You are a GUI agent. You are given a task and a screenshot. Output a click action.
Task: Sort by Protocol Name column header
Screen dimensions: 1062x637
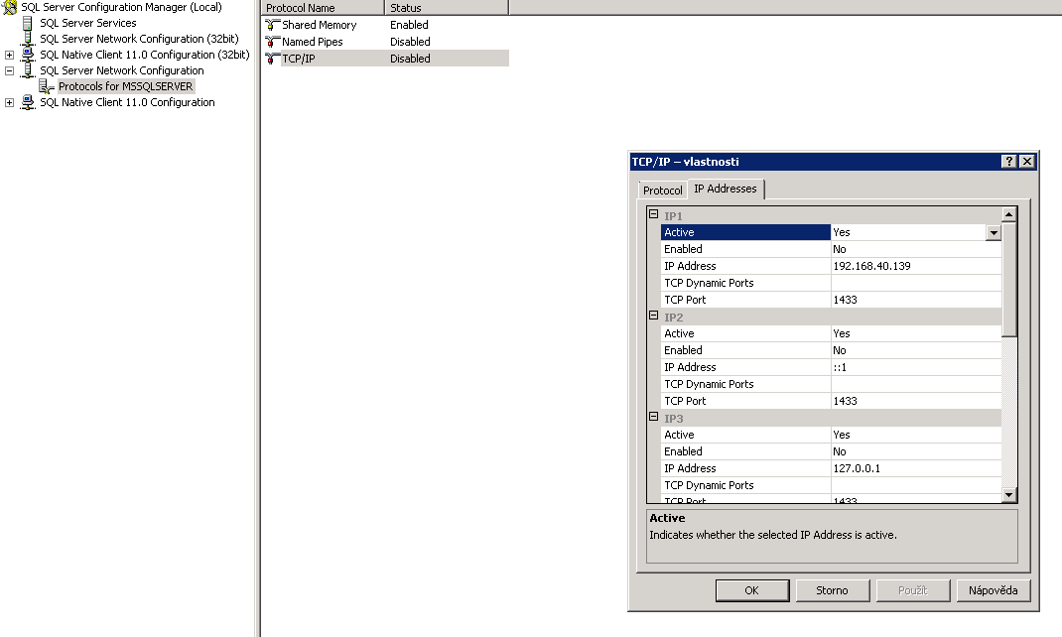pos(323,8)
